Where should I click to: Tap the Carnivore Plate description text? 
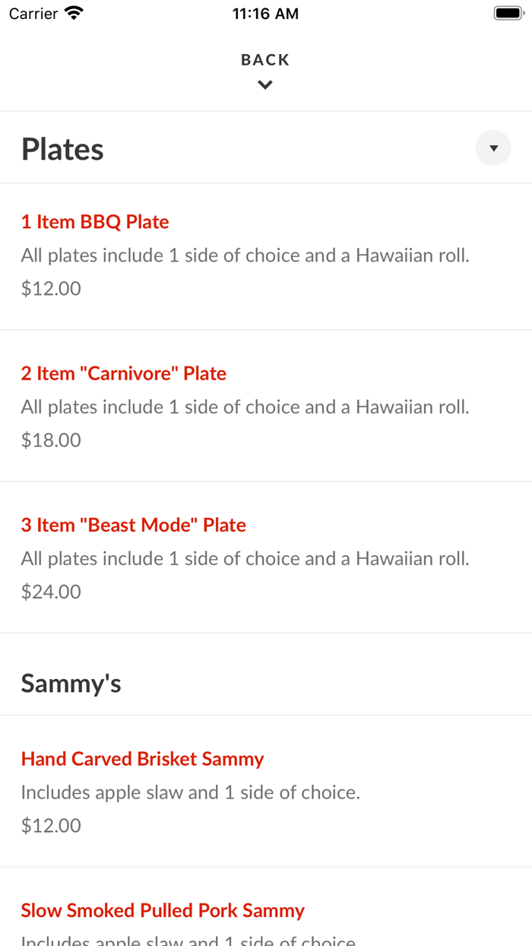pos(245,407)
